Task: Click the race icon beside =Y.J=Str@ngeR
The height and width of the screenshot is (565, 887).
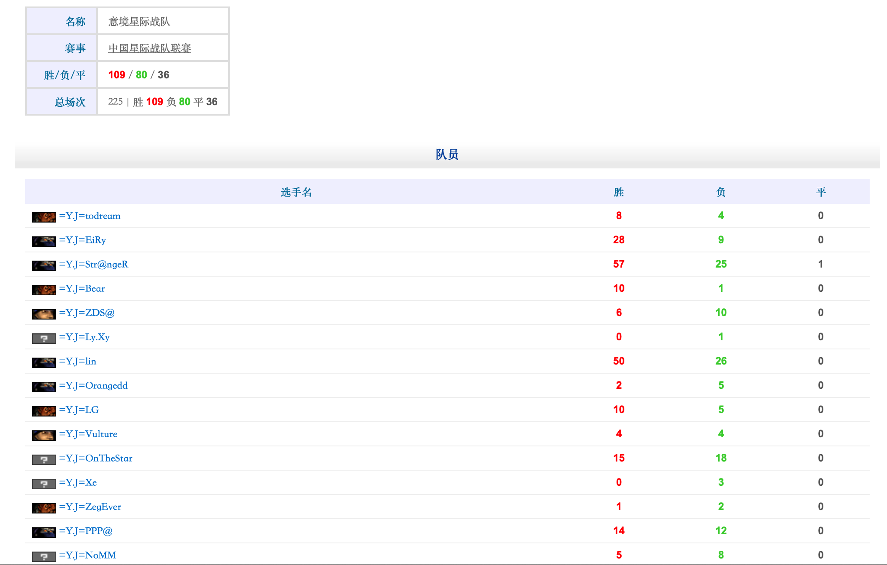Action: pos(44,265)
